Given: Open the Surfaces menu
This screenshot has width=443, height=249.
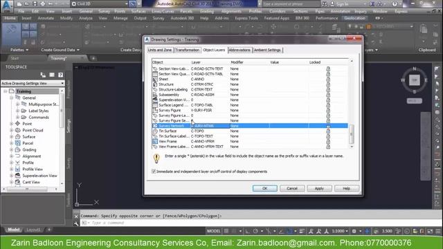Looking at the screenshot, I should [138, 11].
